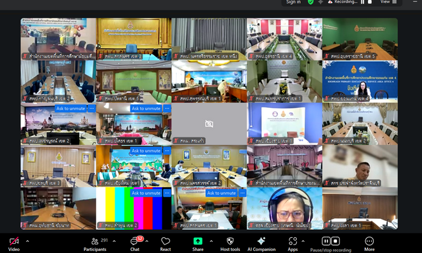This screenshot has height=253, width=422.
Task: Select the สพป.สมุทรปราการ เขต 1 video tile
Action: point(284,81)
